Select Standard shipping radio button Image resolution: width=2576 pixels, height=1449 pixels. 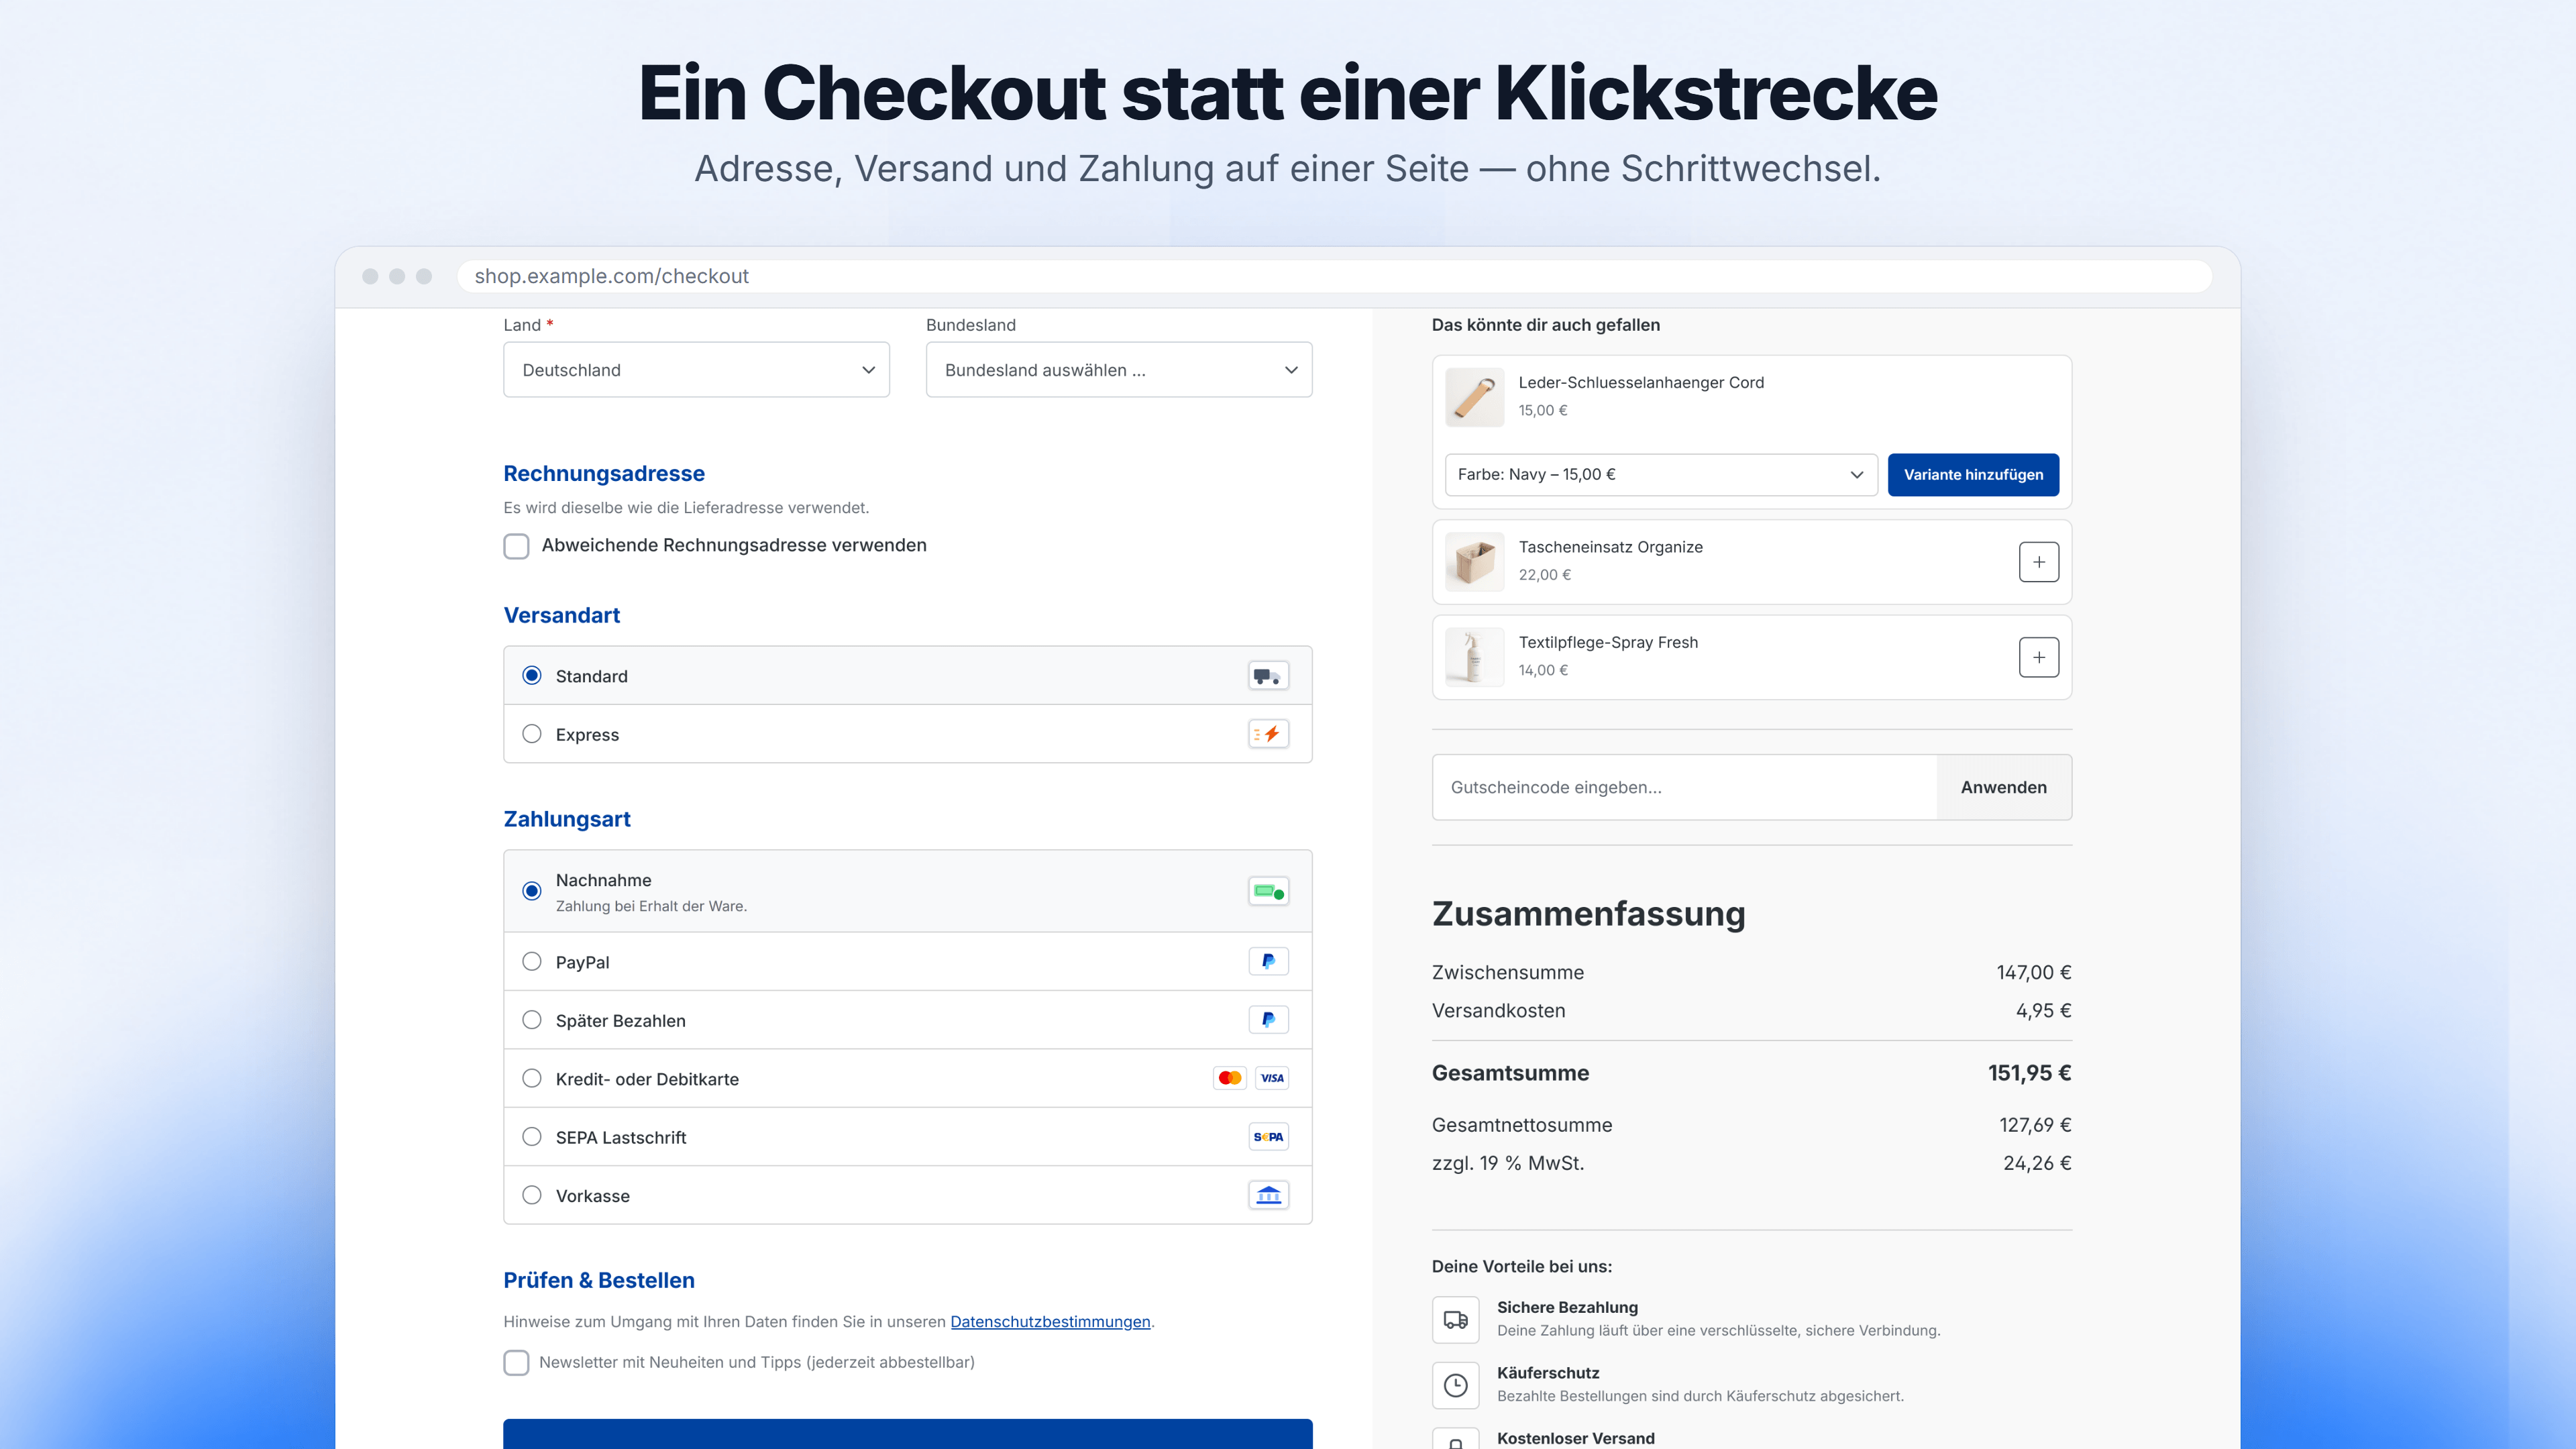(532, 676)
